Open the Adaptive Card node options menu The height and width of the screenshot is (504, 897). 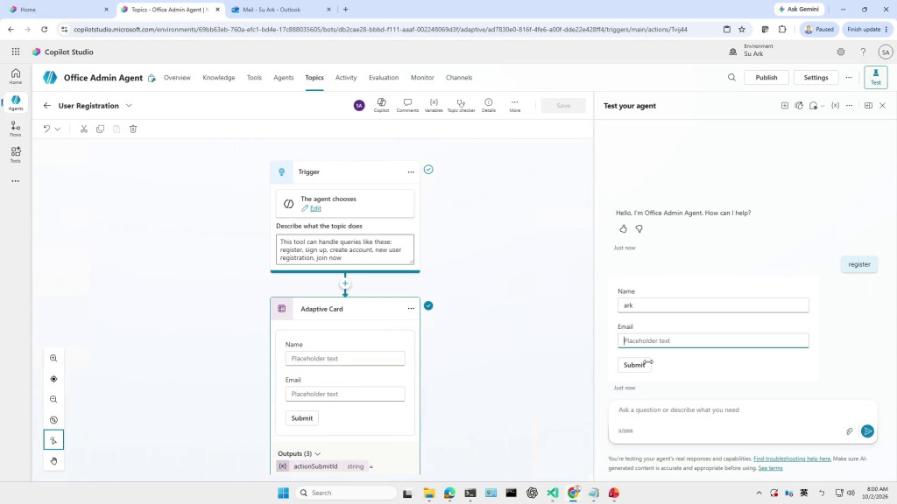(411, 309)
